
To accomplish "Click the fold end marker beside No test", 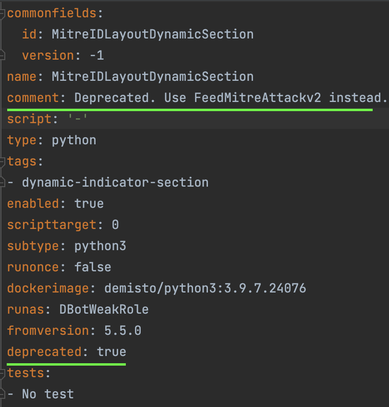I will [x=3, y=394].
